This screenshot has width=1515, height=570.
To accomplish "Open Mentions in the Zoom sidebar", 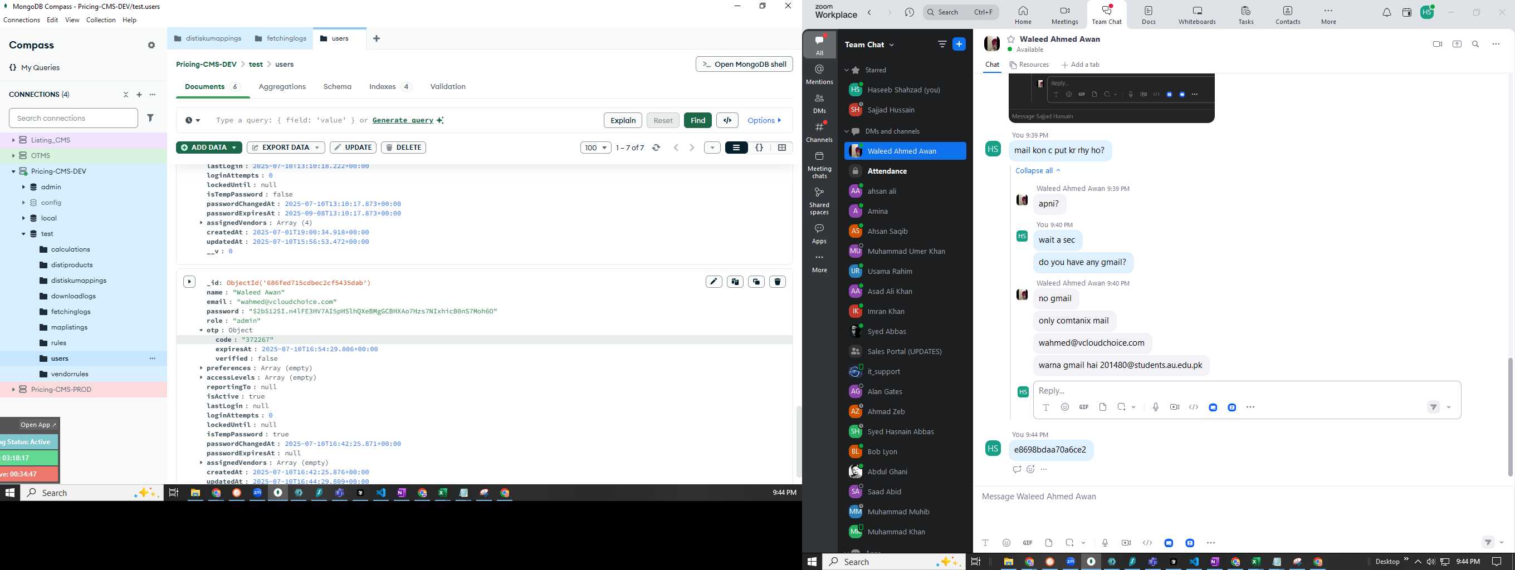I will click(x=819, y=75).
